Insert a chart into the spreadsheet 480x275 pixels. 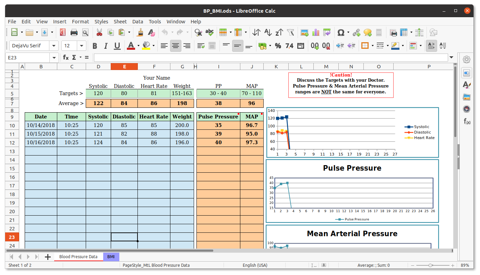pyautogui.click(x=316, y=33)
